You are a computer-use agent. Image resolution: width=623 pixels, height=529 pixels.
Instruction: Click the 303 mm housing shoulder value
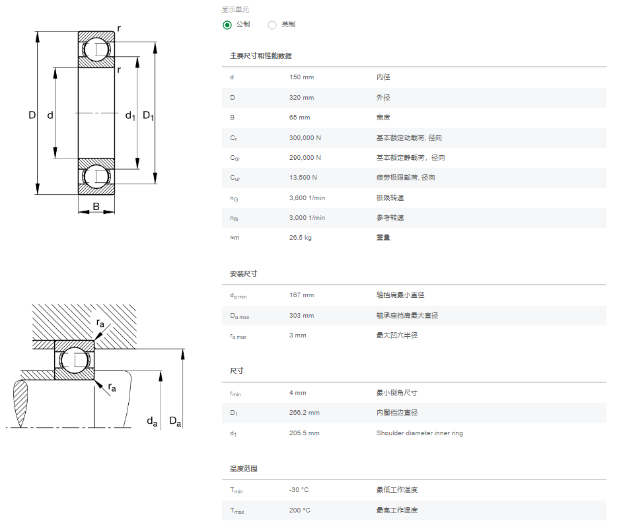301,315
